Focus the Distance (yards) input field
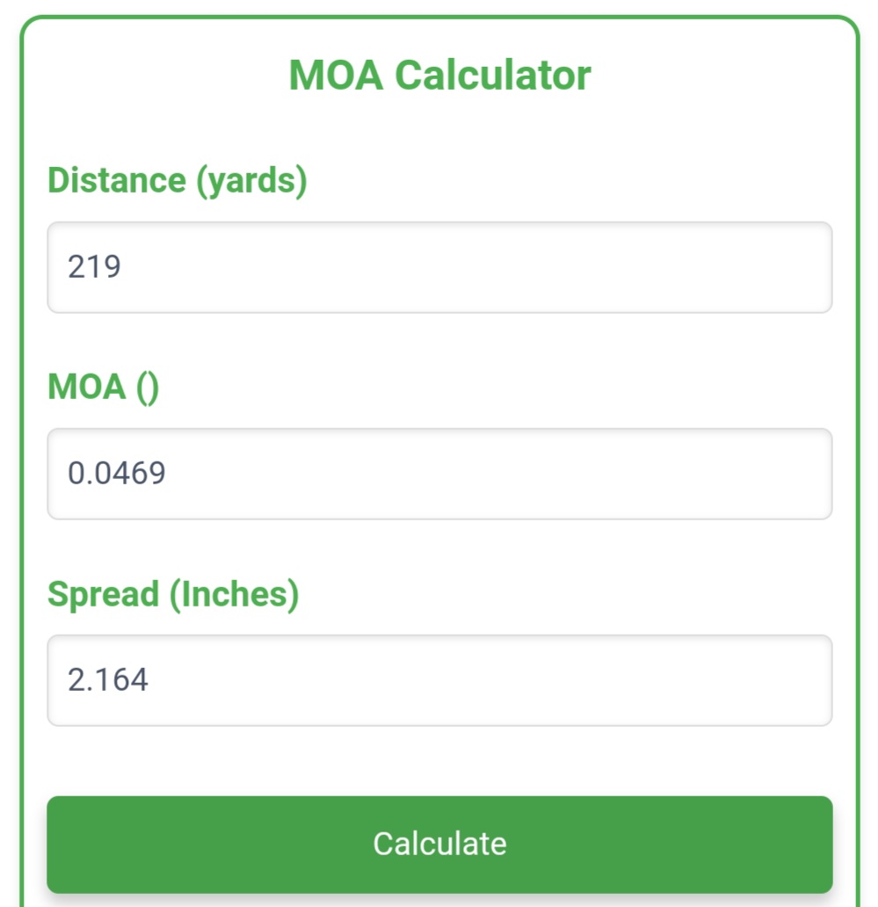Screen dimensions: 878x907 439,267
